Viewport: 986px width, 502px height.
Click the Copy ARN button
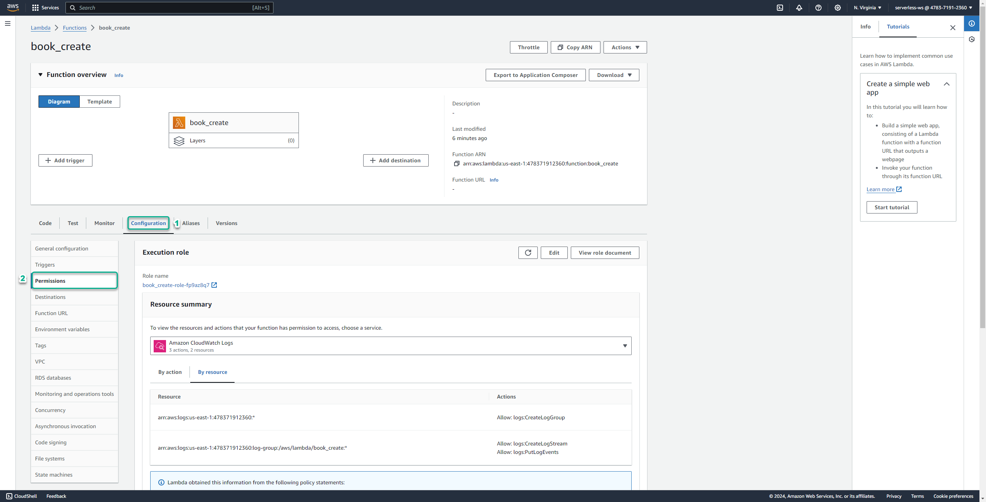(575, 47)
